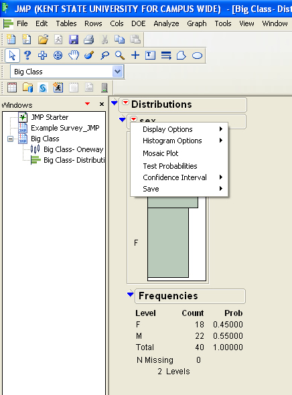Image resolution: width=292 pixels, height=395 pixels.
Task: Click the Print icon in toolbar
Action: click(x=88, y=39)
